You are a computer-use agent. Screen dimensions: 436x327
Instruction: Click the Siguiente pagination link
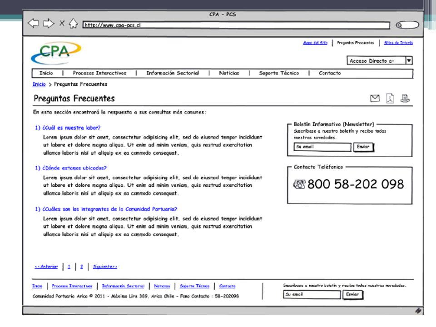(x=105, y=267)
